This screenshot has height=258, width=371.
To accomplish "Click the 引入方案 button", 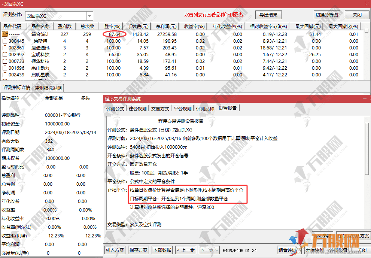I will [115, 250].
